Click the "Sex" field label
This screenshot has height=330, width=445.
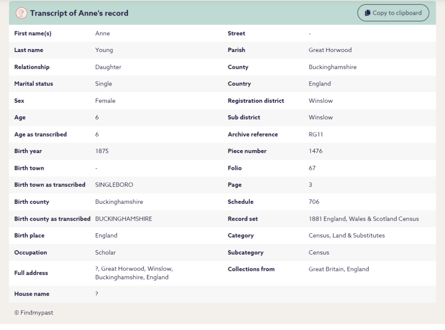click(x=19, y=101)
